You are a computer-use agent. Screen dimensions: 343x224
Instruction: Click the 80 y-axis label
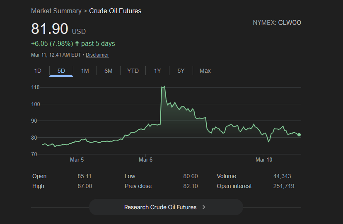pos(34,138)
